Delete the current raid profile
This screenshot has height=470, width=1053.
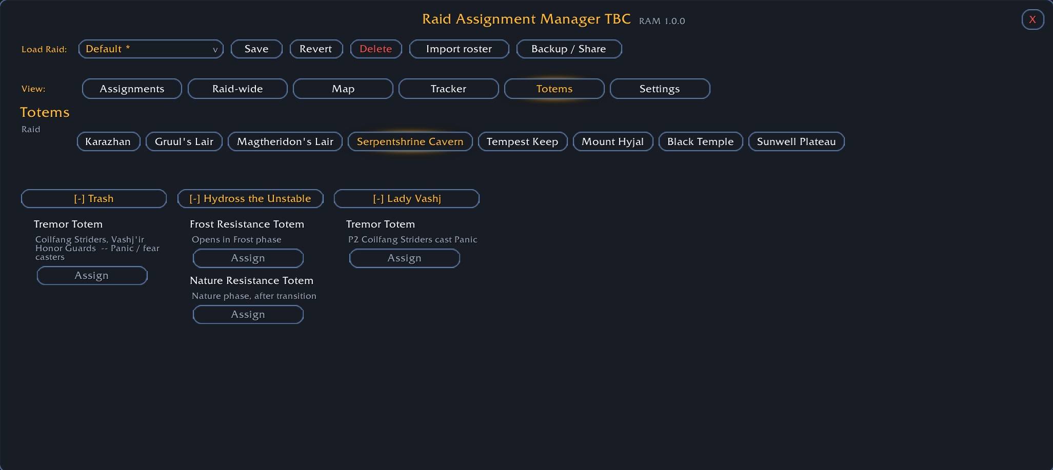coord(376,49)
